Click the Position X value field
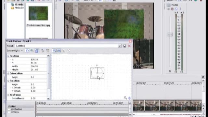 34,59
